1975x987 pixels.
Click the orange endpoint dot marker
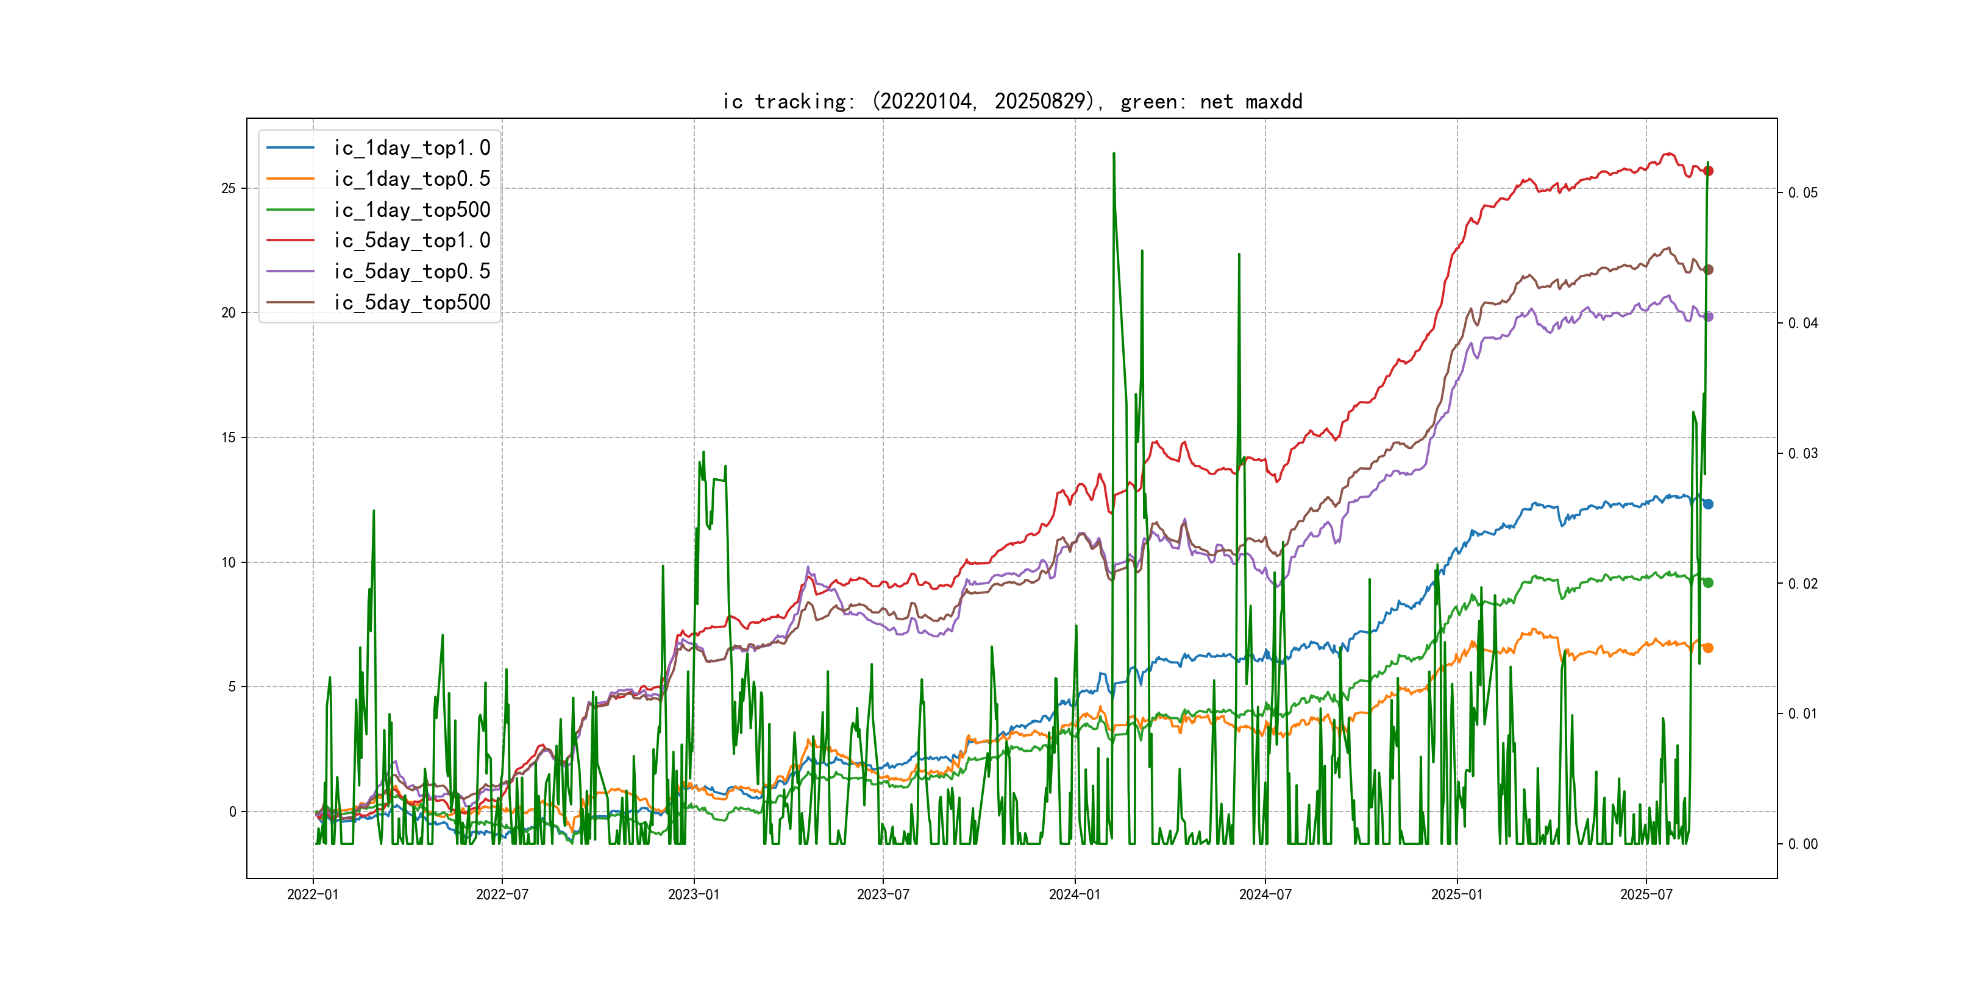(1708, 648)
